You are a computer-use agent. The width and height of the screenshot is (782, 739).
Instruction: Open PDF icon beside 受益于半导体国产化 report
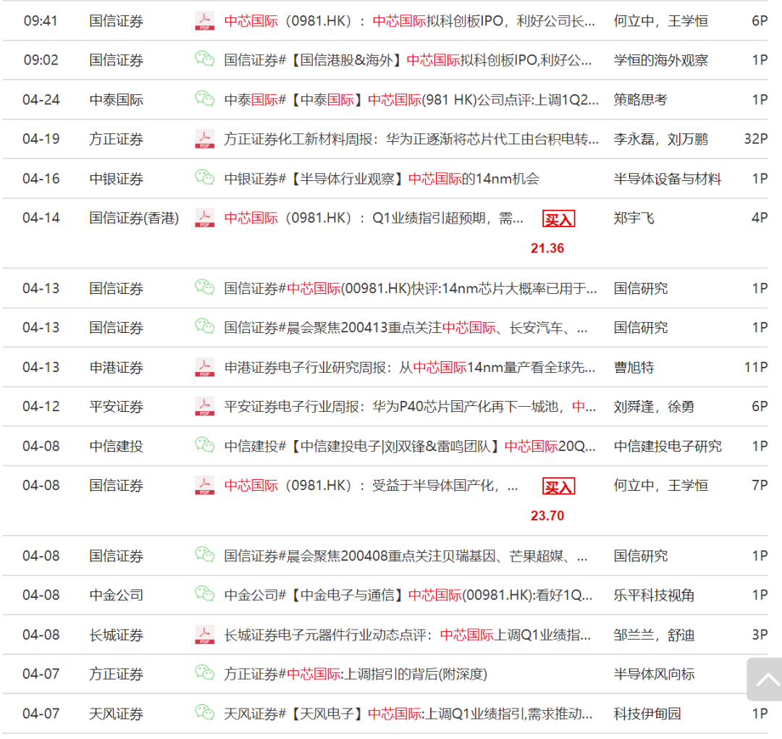coord(204,485)
